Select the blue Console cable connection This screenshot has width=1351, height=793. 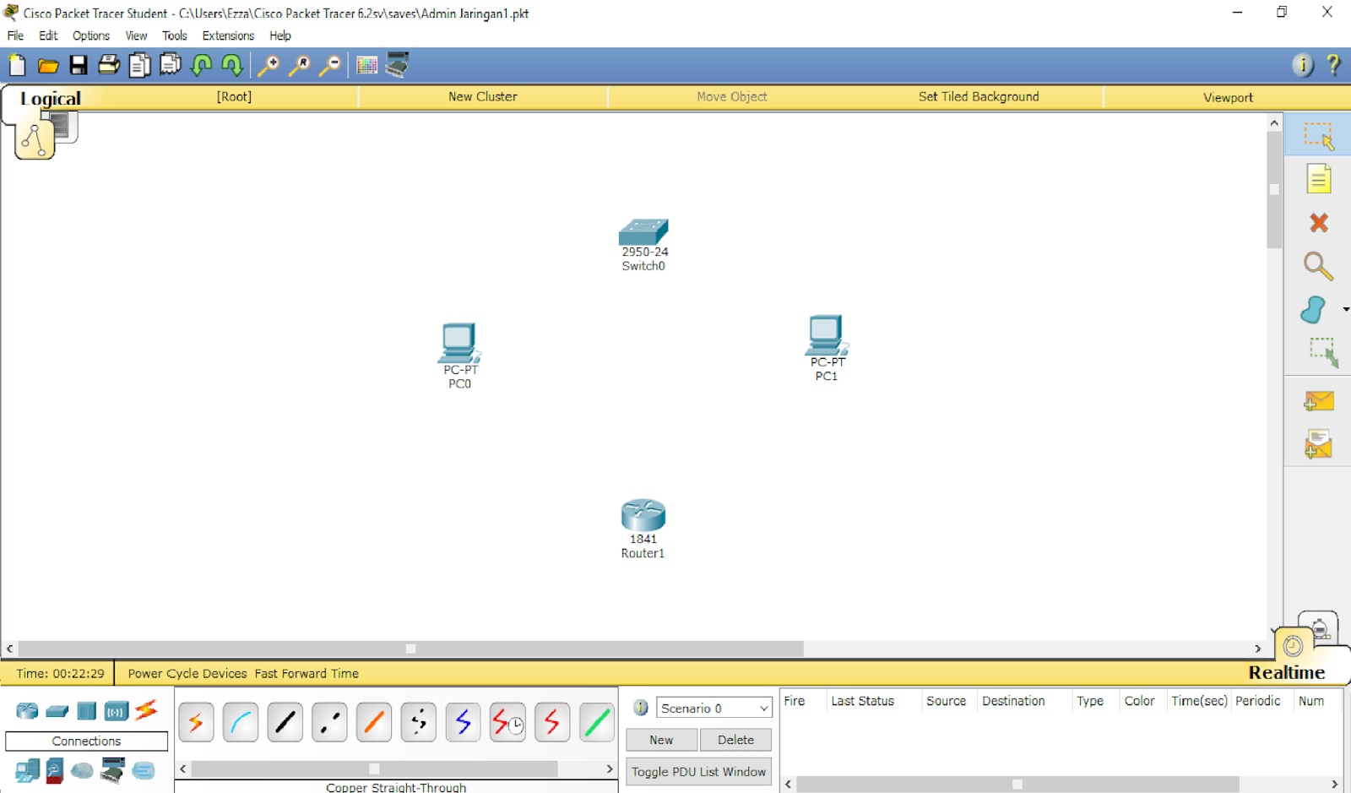241,722
